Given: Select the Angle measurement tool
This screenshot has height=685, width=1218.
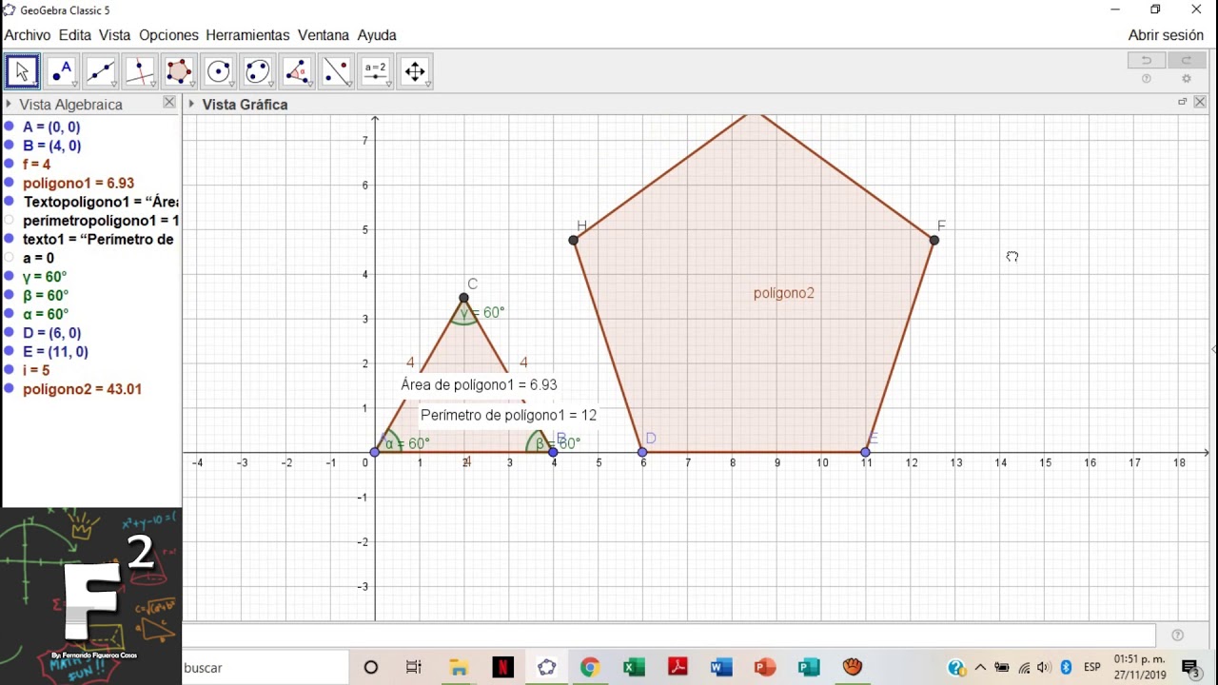Looking at the screenshot, I should tap(297, 71).
